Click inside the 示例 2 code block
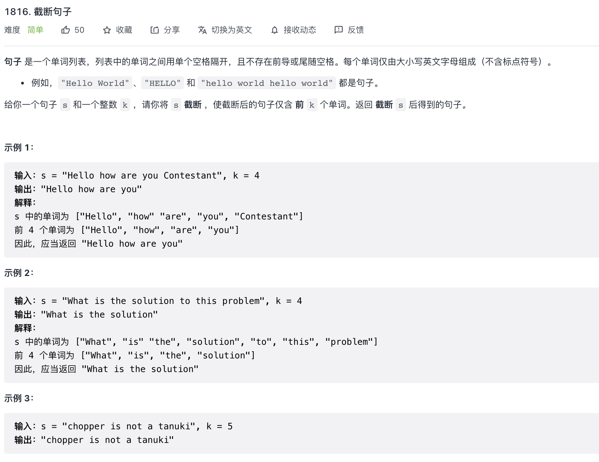 [x=302, y=335]
